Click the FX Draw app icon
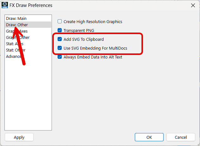The image size is (200, 146). (x=5, y=5)
